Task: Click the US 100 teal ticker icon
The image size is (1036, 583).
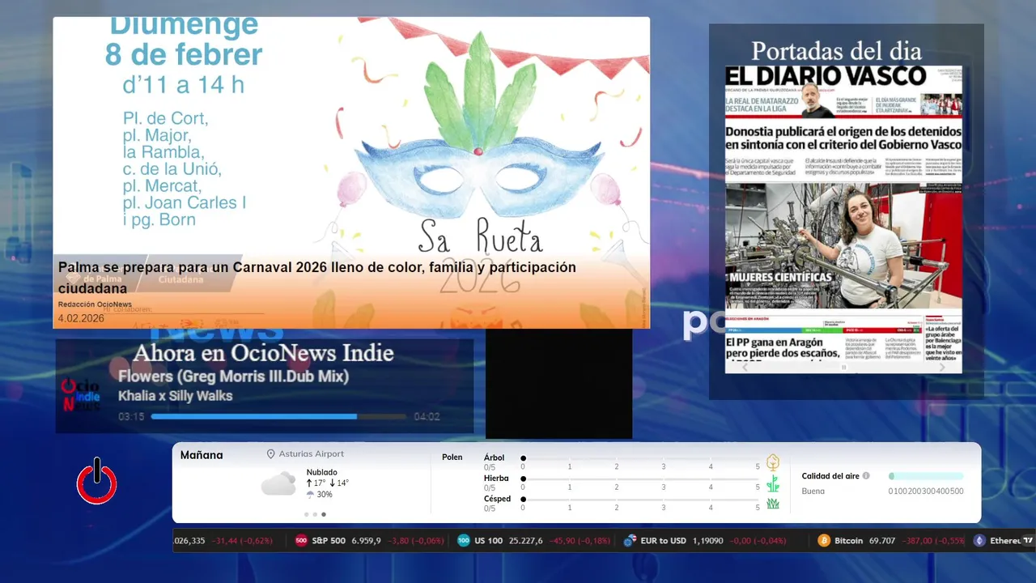Action: pyautogui.click(x=464, y=540)
